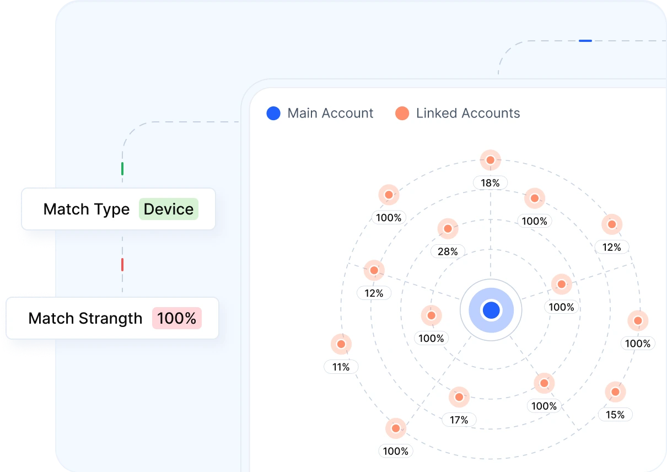667x472 pixels.
Task: Select the node above the bottommost 100% label
Action: (395, 428)
